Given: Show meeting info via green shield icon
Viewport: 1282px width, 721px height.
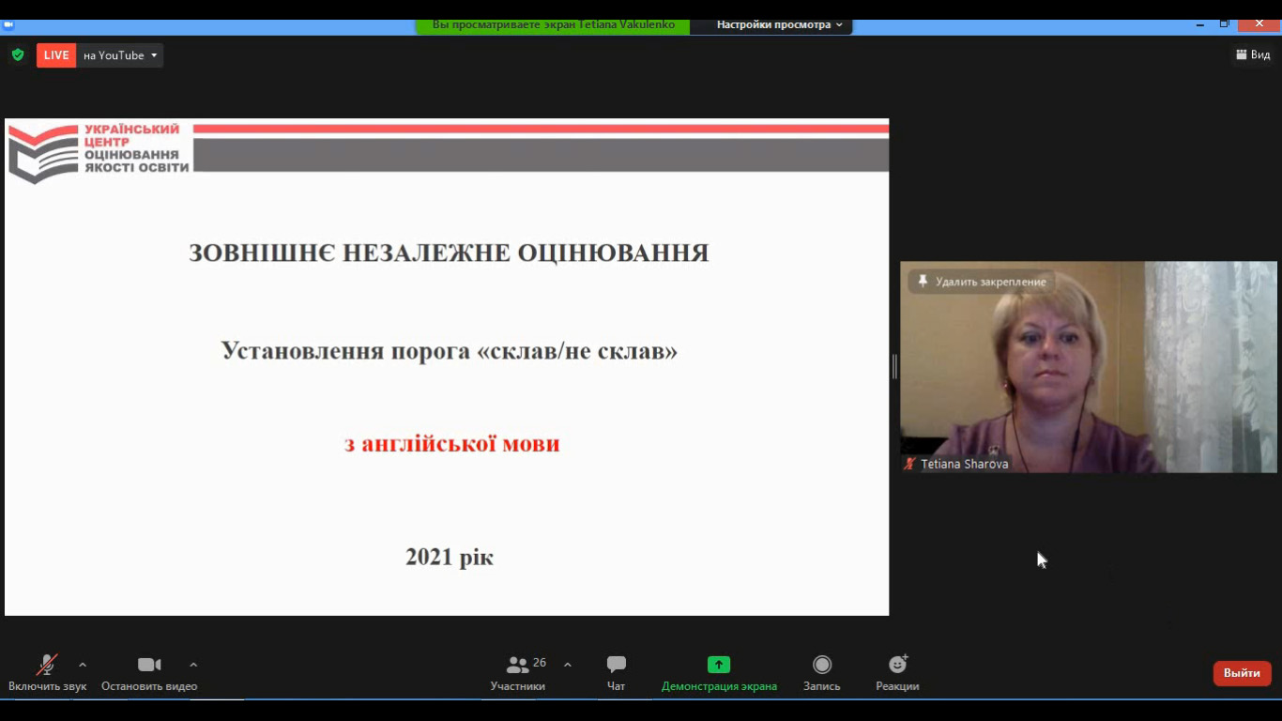Looking at the screenshot, I should (x=18, y=55).
